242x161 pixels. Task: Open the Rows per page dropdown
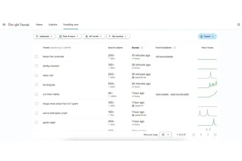coord(165,135)
